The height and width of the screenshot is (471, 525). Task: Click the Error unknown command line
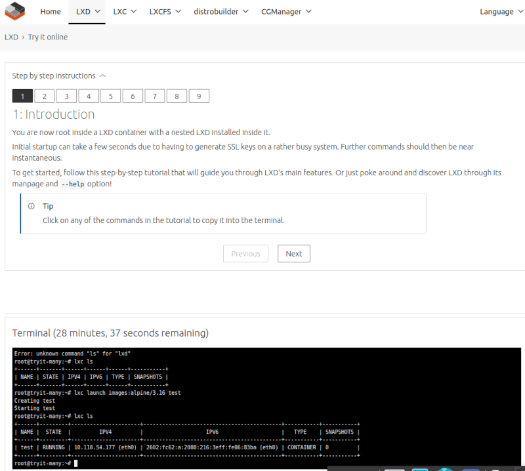tap(72, 354)
